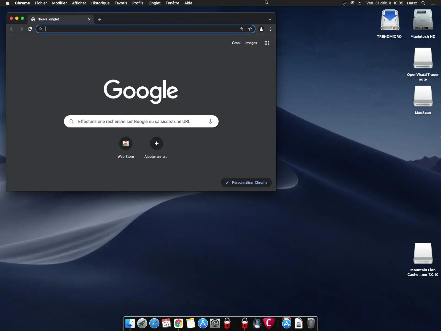Click the round play icon in menu bar
This screenshot has height=331, width=441.
pos(353,3)
